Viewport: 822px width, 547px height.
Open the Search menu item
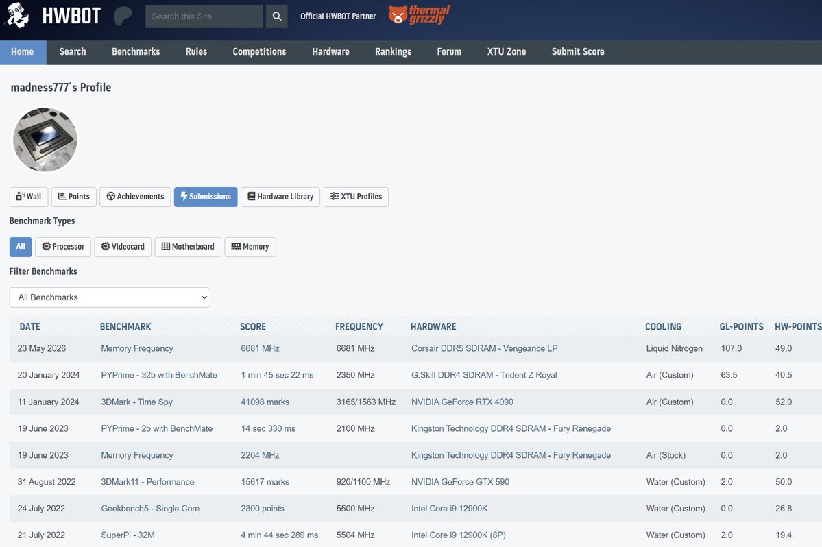(73, 52)
